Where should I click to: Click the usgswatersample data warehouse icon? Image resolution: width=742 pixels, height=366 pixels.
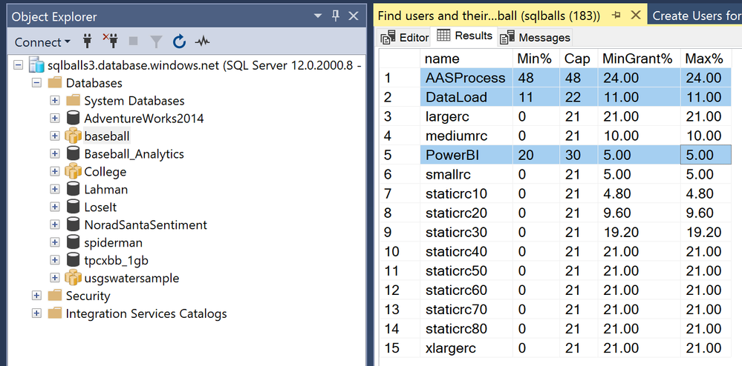[x=72, y=278]
